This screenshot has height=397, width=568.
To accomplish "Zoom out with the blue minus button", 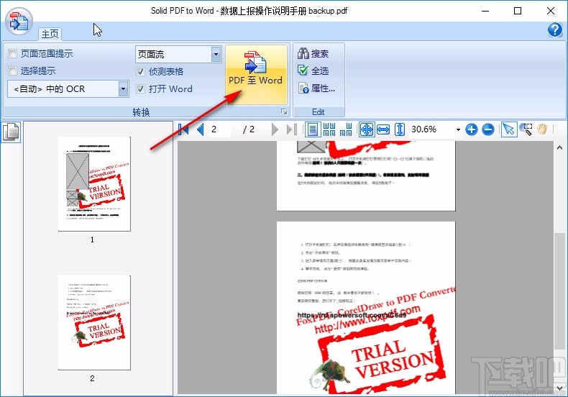I will pos(488,129).
